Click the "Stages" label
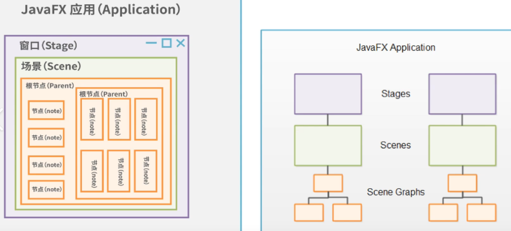This screenshot has width=511, height=231. click(x=396, y=94)
